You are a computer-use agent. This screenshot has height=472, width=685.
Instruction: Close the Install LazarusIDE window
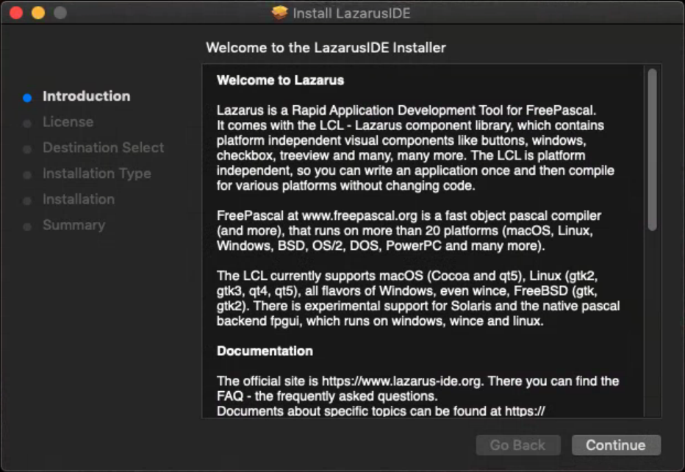click(16, 12)
